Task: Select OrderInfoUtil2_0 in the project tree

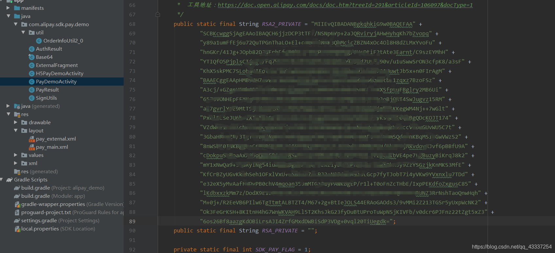Action: (x=63, y=41)
